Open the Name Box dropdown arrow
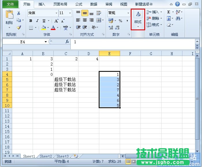This screenshot has width=202, height=167. click(46, 42)
